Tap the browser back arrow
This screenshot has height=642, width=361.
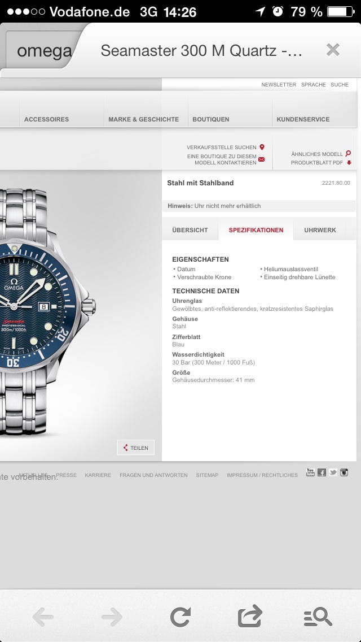[x=43, y=617]
